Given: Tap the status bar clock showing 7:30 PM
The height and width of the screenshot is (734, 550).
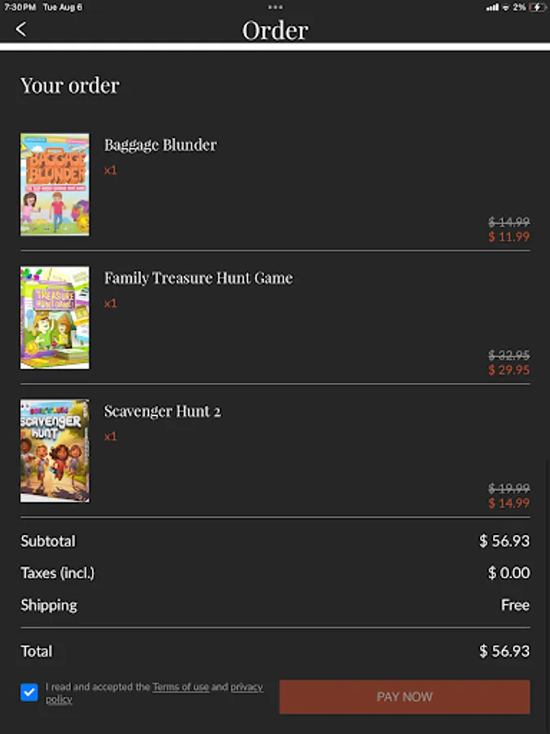Looking at the screenshot, I should (20, 7).
